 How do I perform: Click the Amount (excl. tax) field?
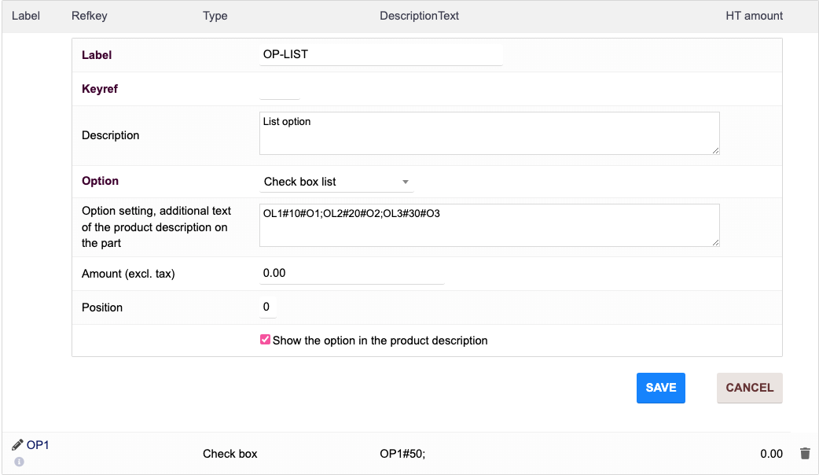click(x=351, y=273)
